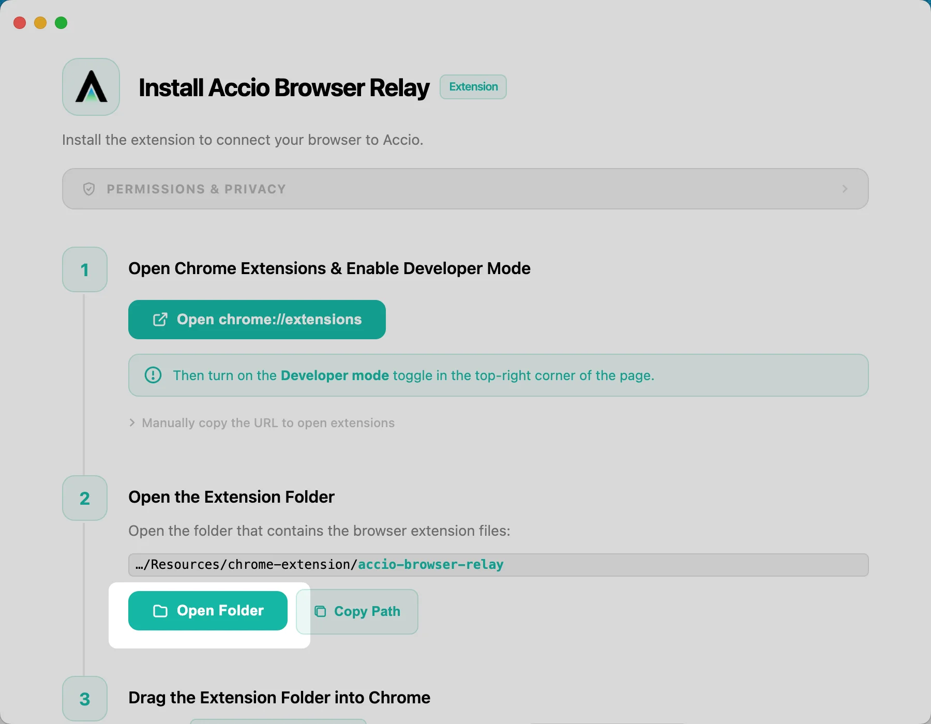Click the chevron arrow on Permissions & Privacy
This screenshot has height=724, width=931.
845,189
